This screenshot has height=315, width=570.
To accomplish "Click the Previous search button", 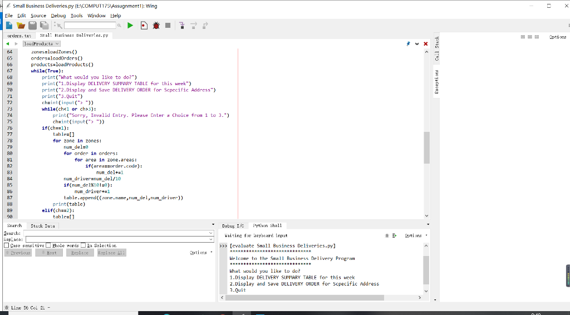I will click(18, 253).
